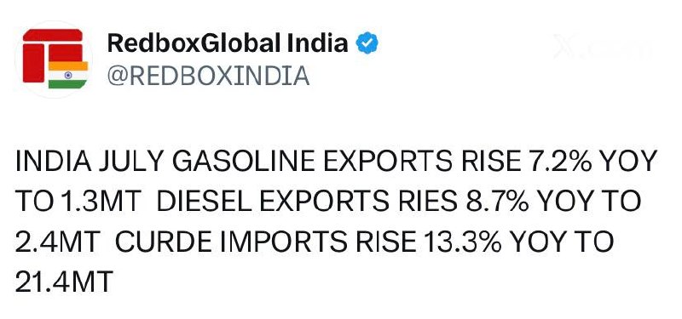The height and width of the screenshot is (319, 682).
Task: Click the blue verified checkmark badge
Action: 367,43
